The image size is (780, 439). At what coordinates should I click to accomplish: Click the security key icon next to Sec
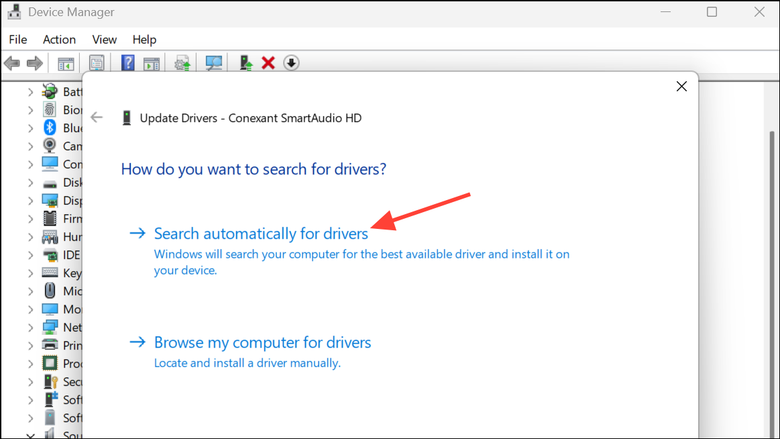click(50, 382)
